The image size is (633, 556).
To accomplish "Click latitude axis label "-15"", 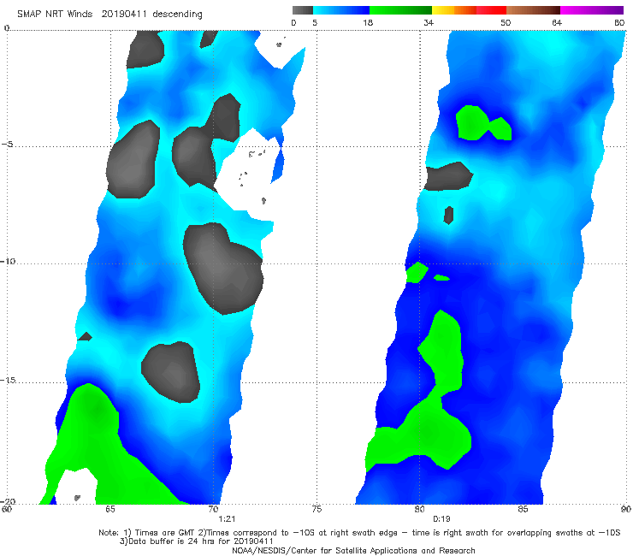I will coord(8,380).
